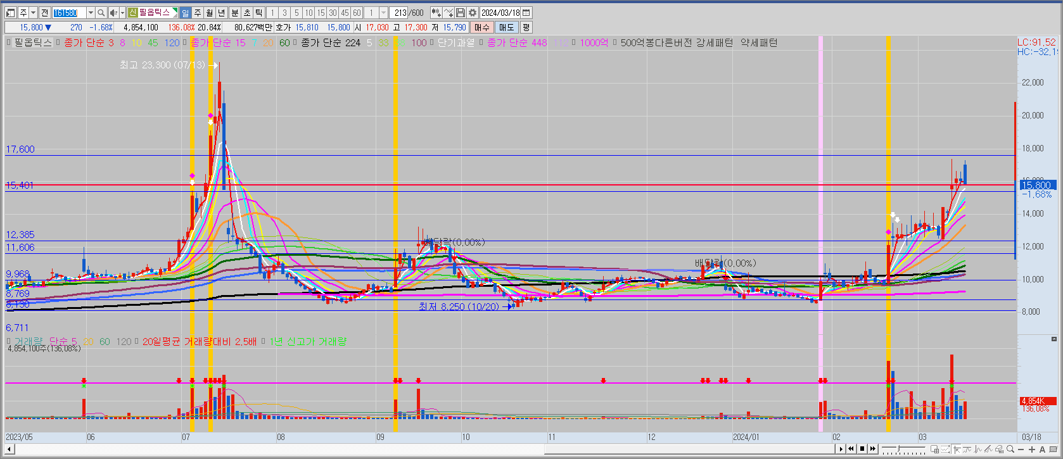
Task: Open stock code history dropdown arrow
Action: pyautogui.click(x=91, y=13)
